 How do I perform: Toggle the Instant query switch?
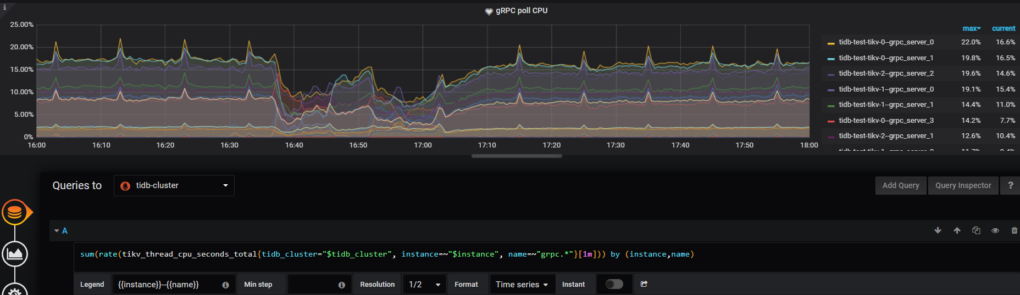[x=614, y=284]
